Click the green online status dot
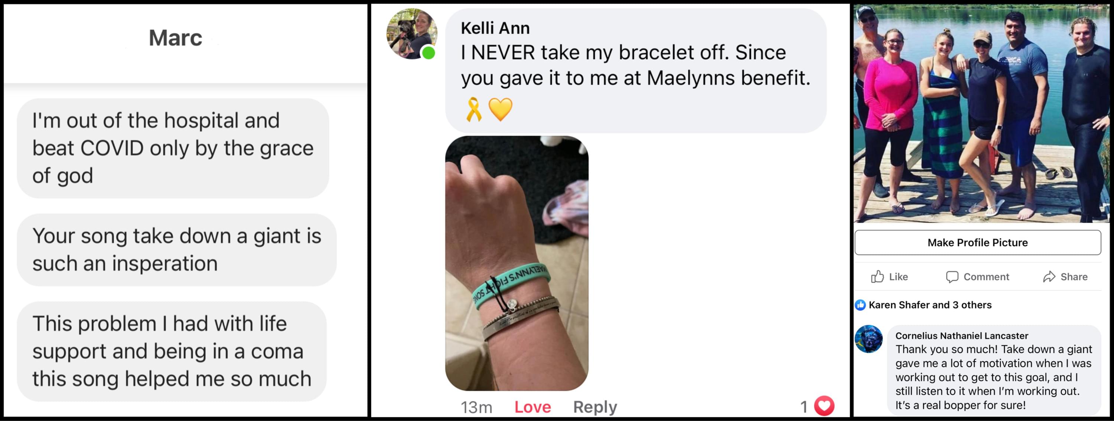 [x=428, y=53]
